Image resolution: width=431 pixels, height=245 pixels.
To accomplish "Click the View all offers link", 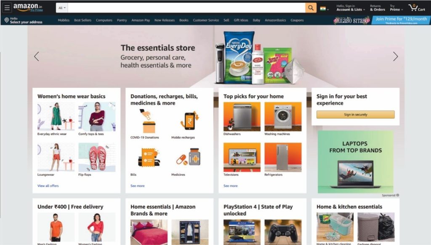I will pyautogui.click(x=48, y=186).
